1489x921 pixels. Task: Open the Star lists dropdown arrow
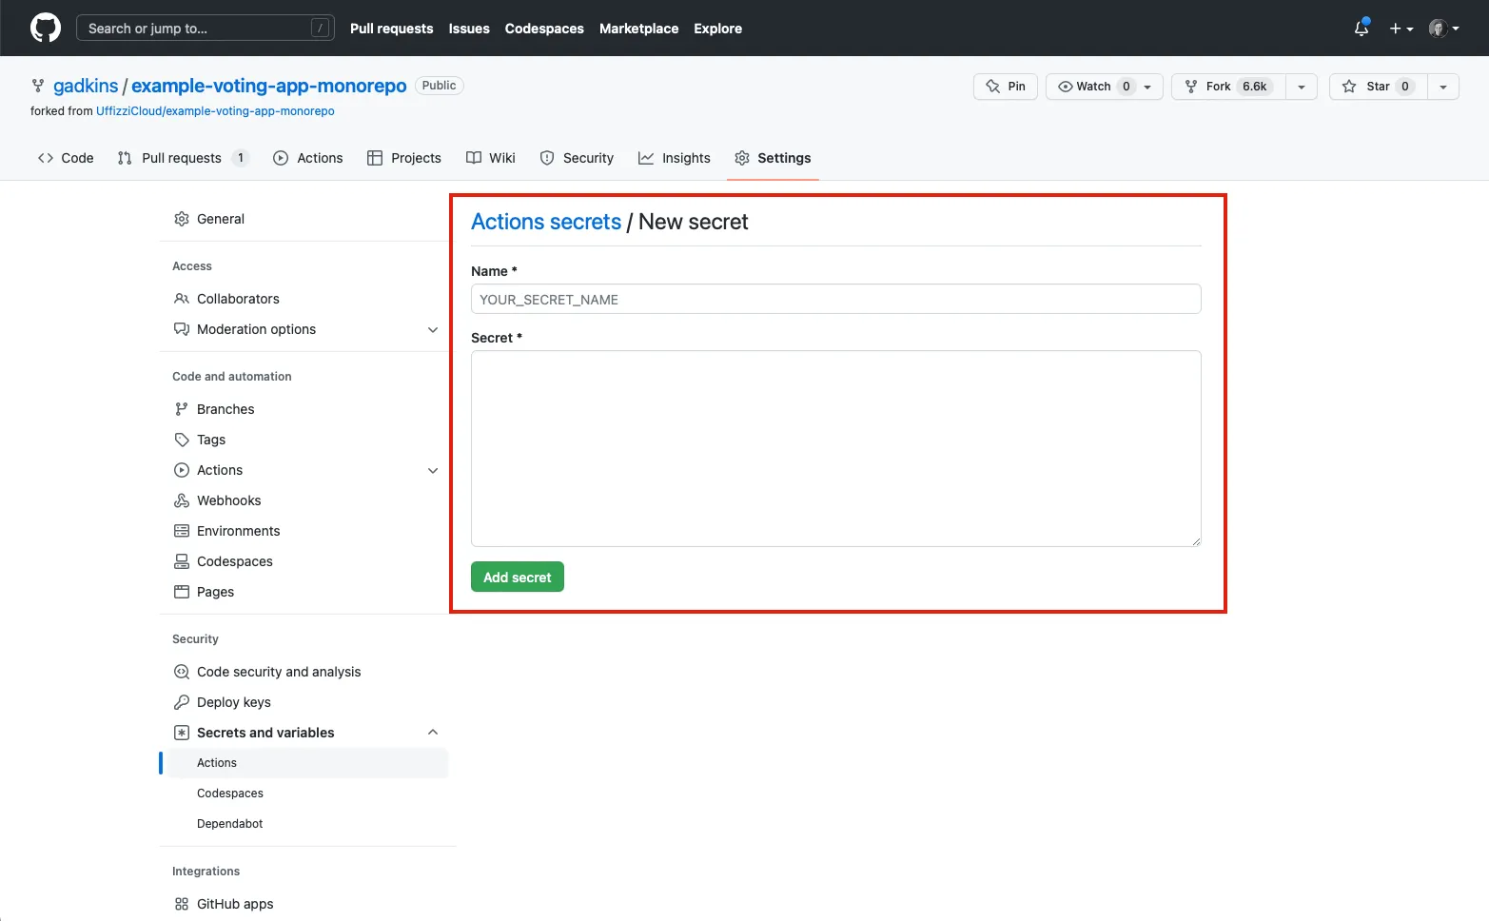click(1442, 87)
